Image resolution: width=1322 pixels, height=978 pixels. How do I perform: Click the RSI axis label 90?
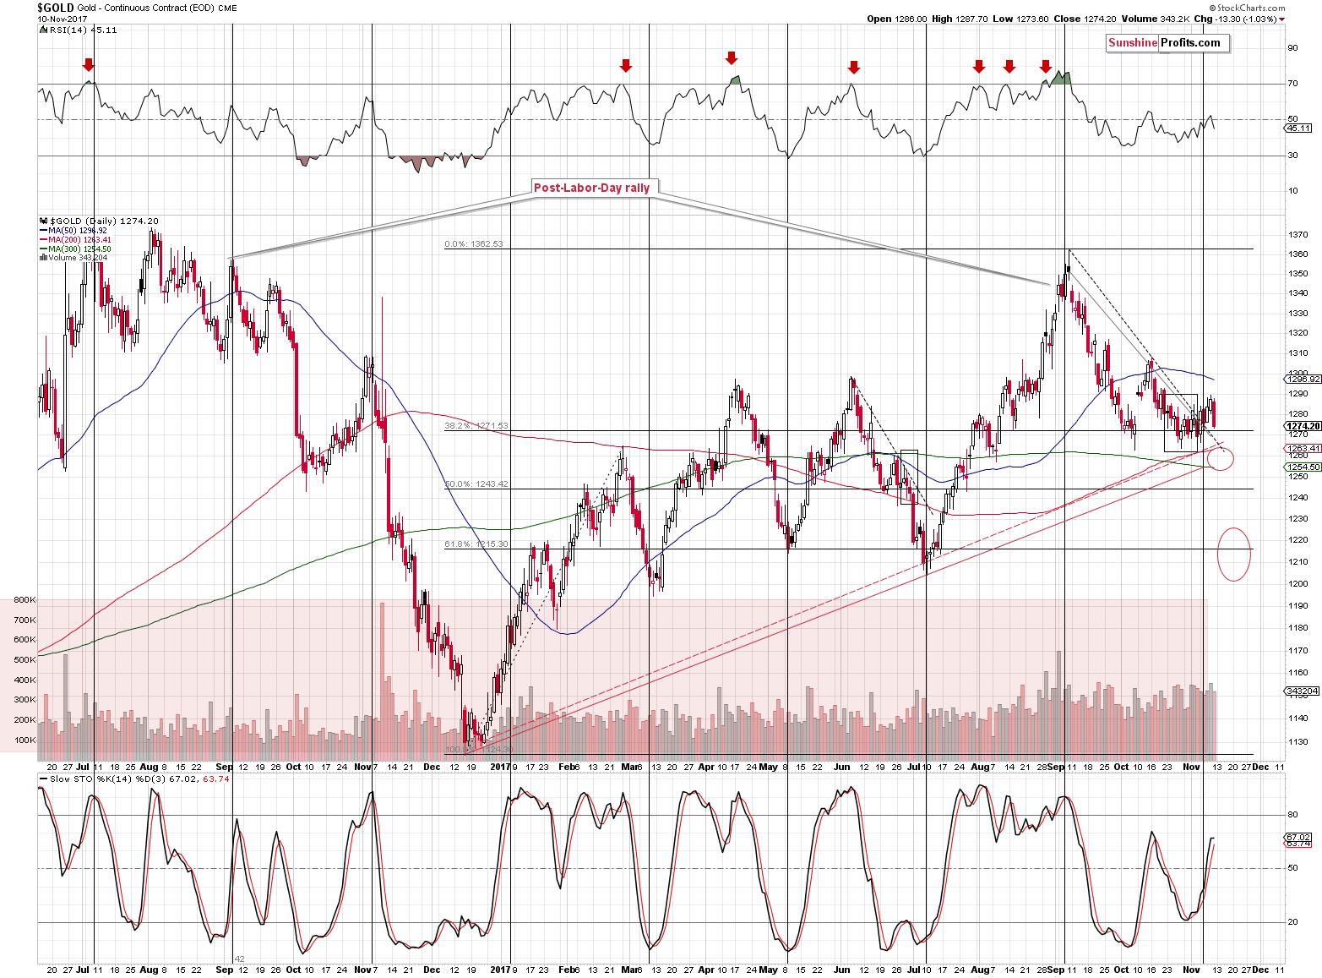pos(1292,48)
